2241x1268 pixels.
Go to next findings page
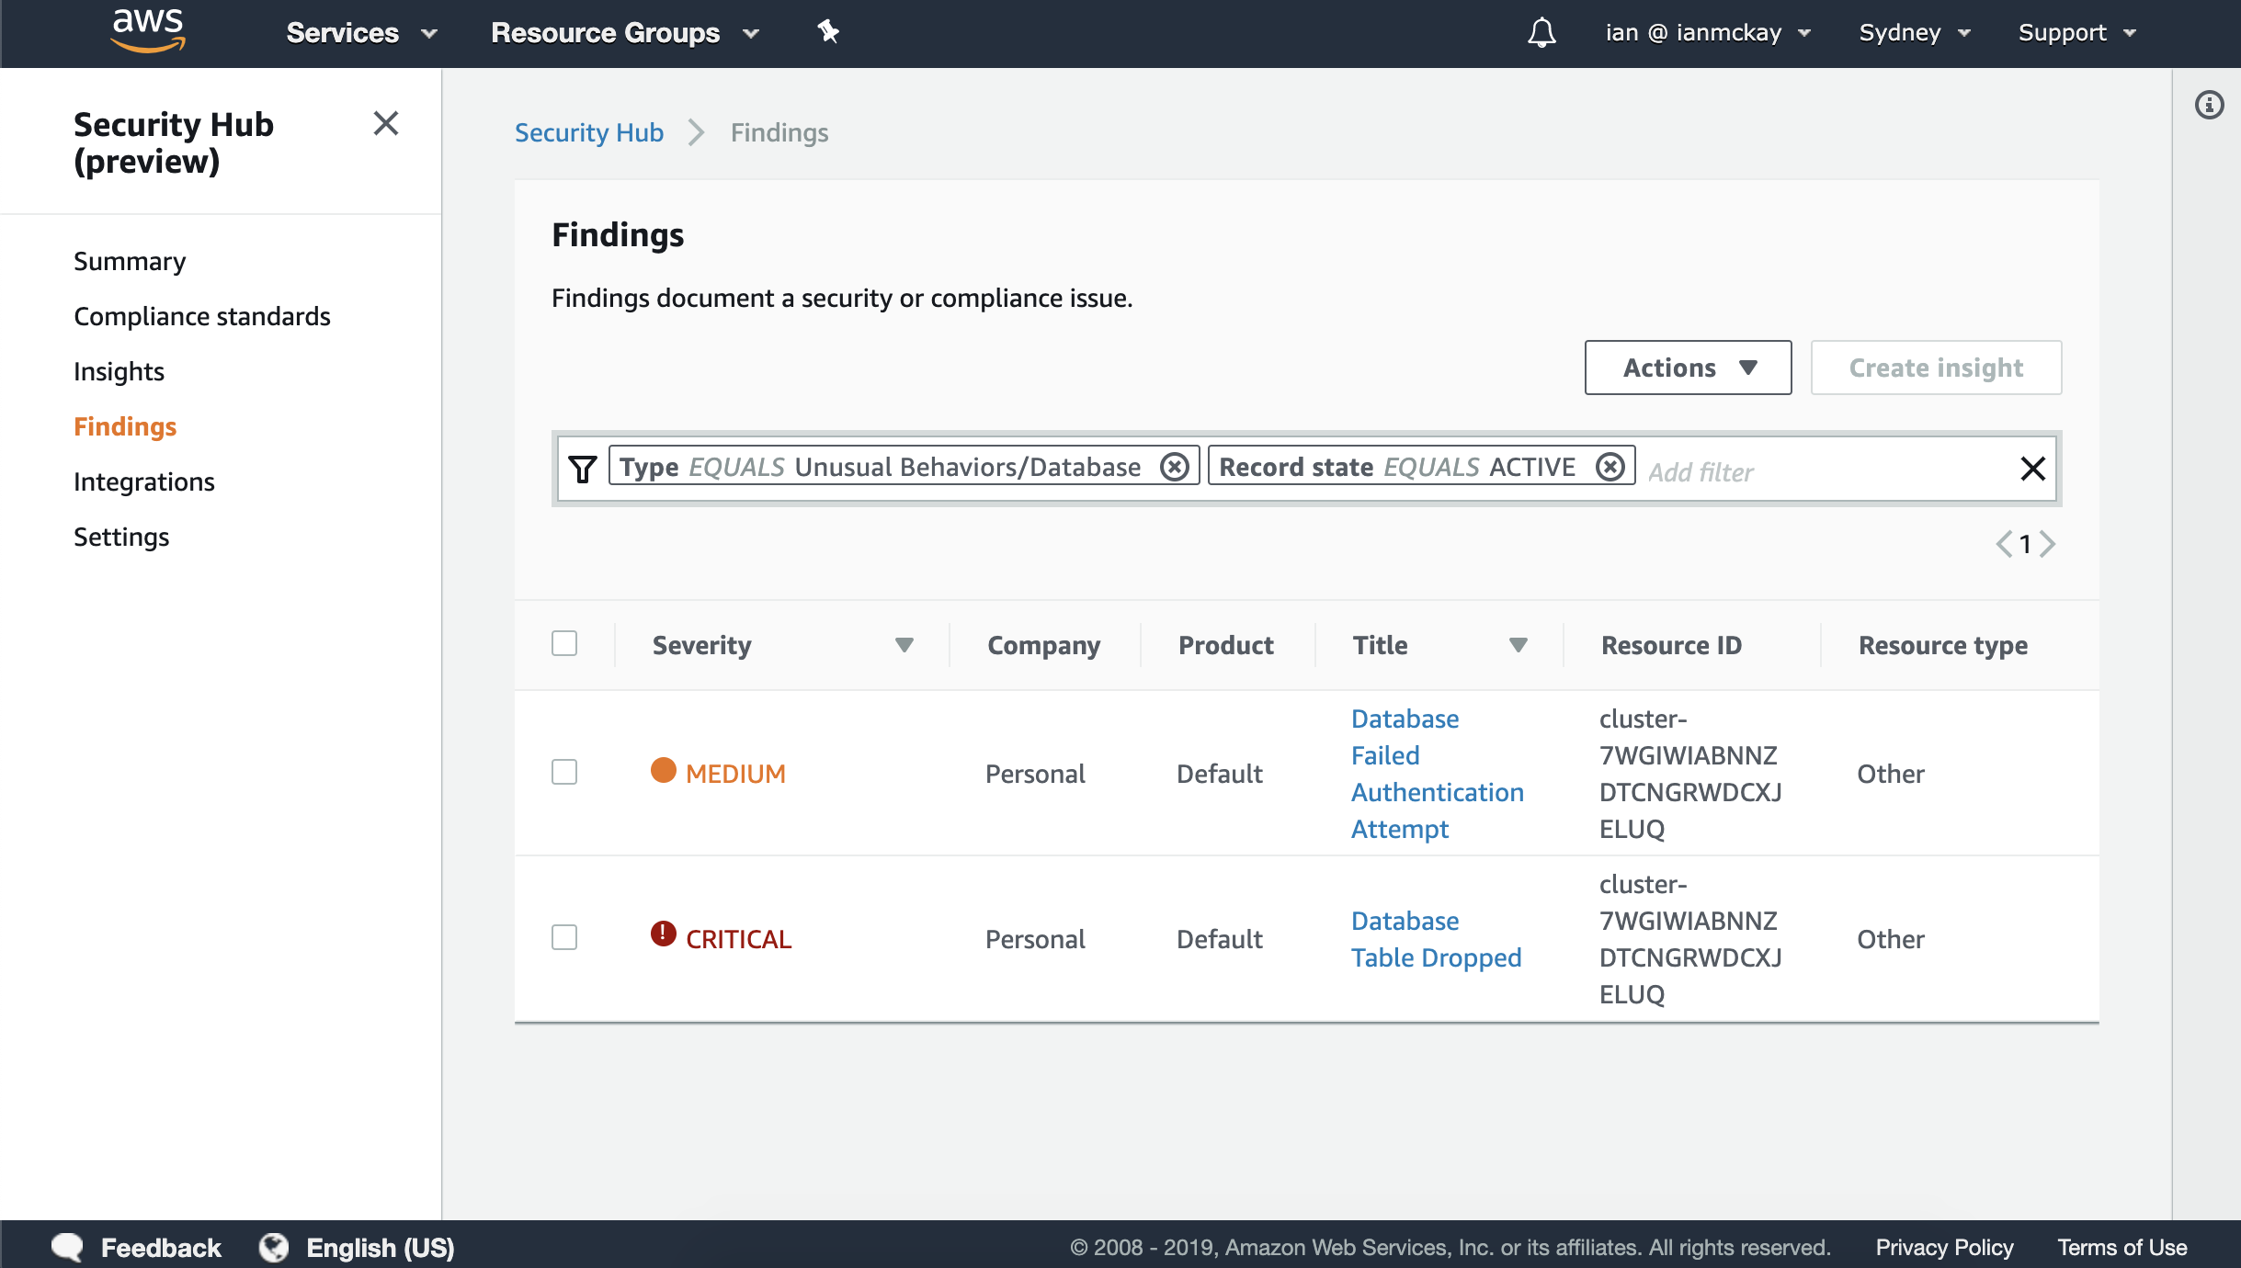point(2047,544)
